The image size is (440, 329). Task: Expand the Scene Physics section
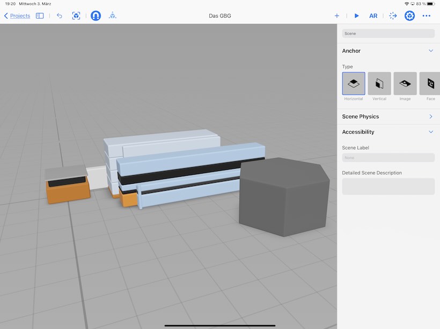point(430,116)
